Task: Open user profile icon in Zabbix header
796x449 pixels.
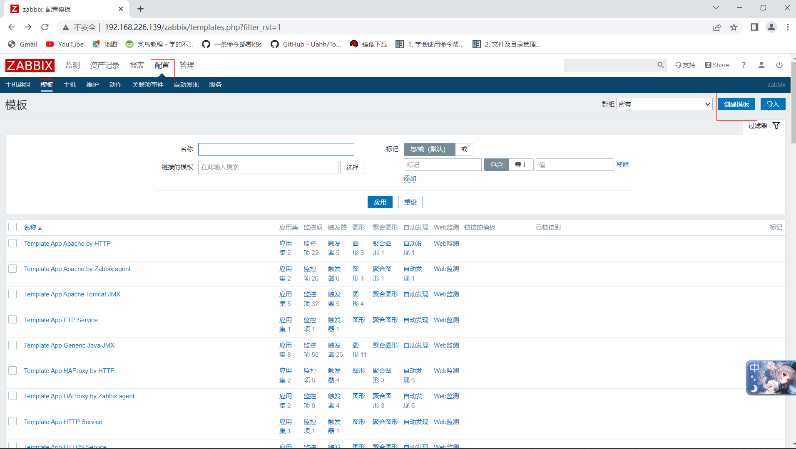Action: pyautogui.click(x=761, y=65)
